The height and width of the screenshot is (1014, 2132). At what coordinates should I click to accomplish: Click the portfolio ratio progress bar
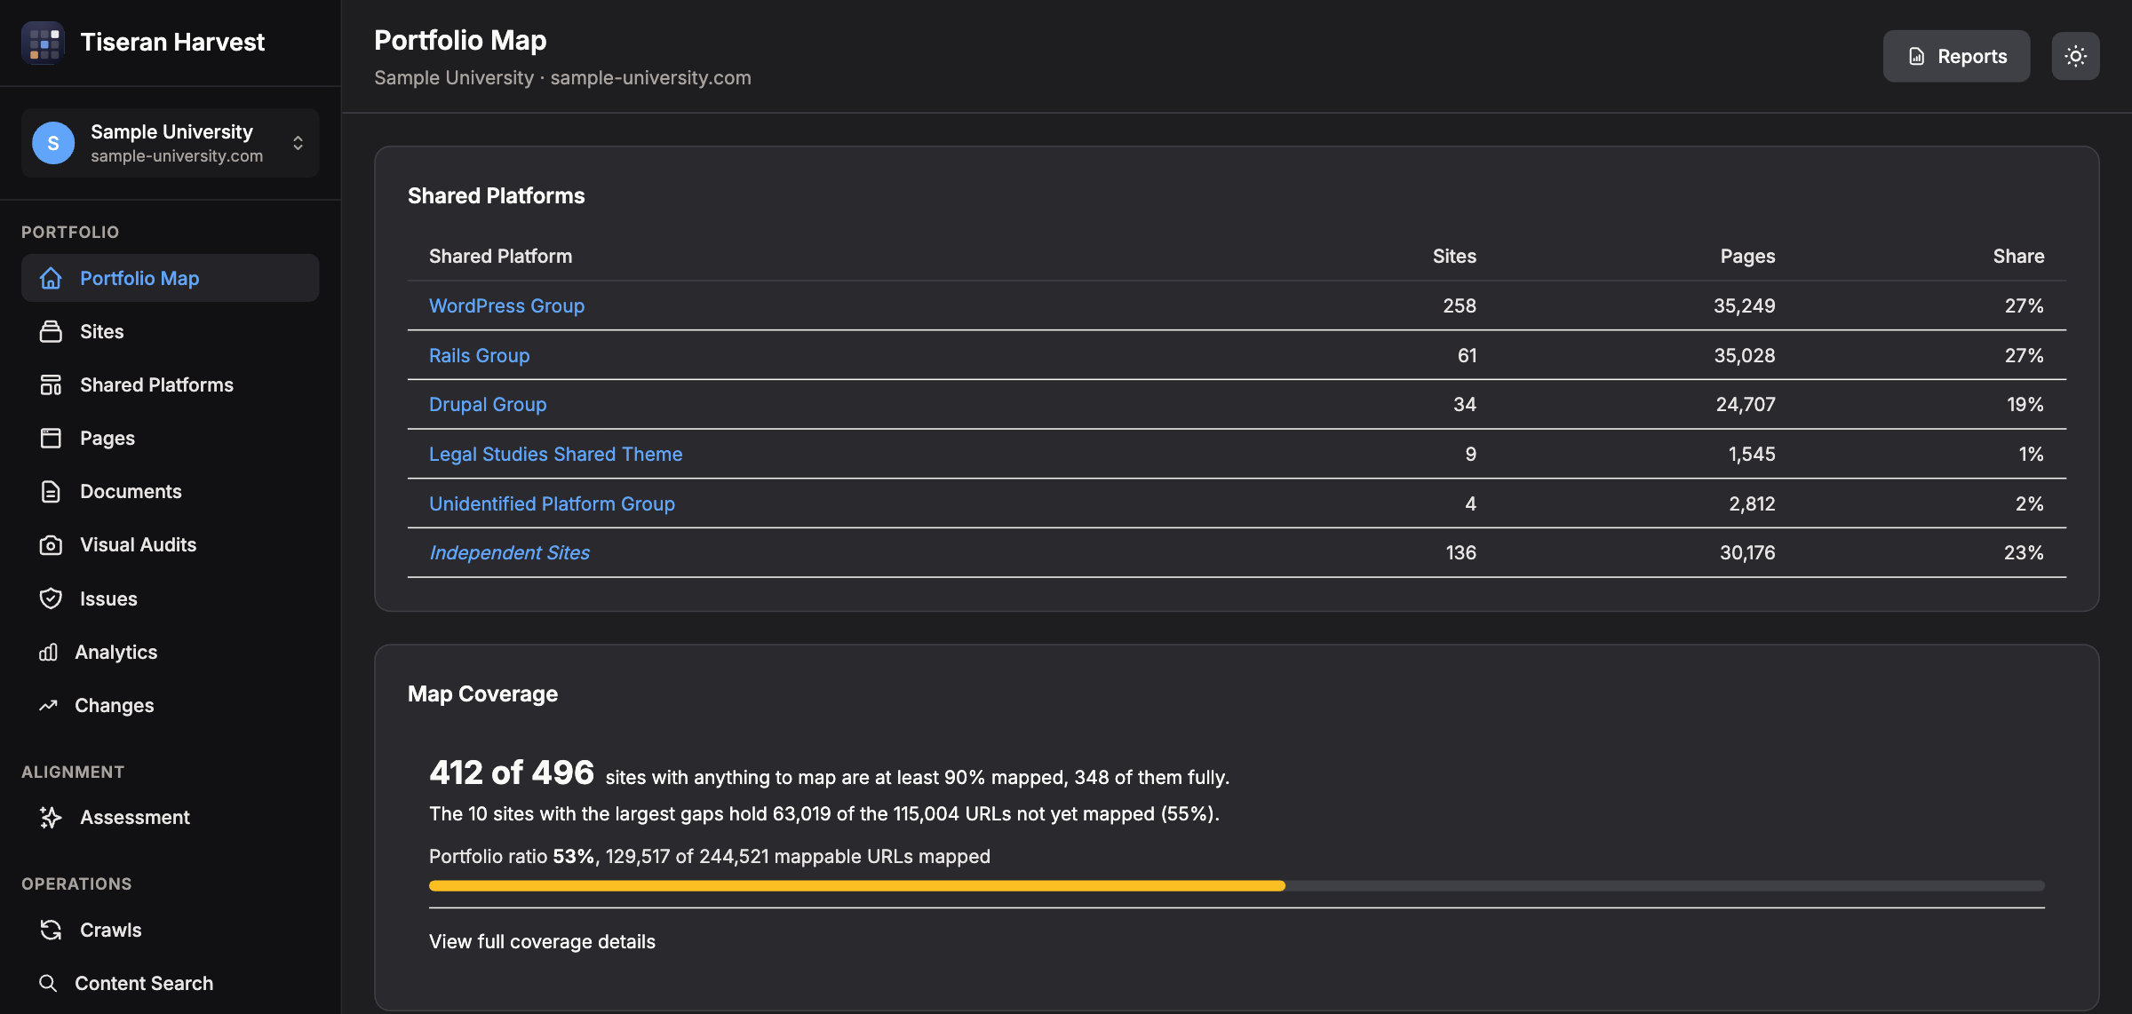coord(1237,885)
